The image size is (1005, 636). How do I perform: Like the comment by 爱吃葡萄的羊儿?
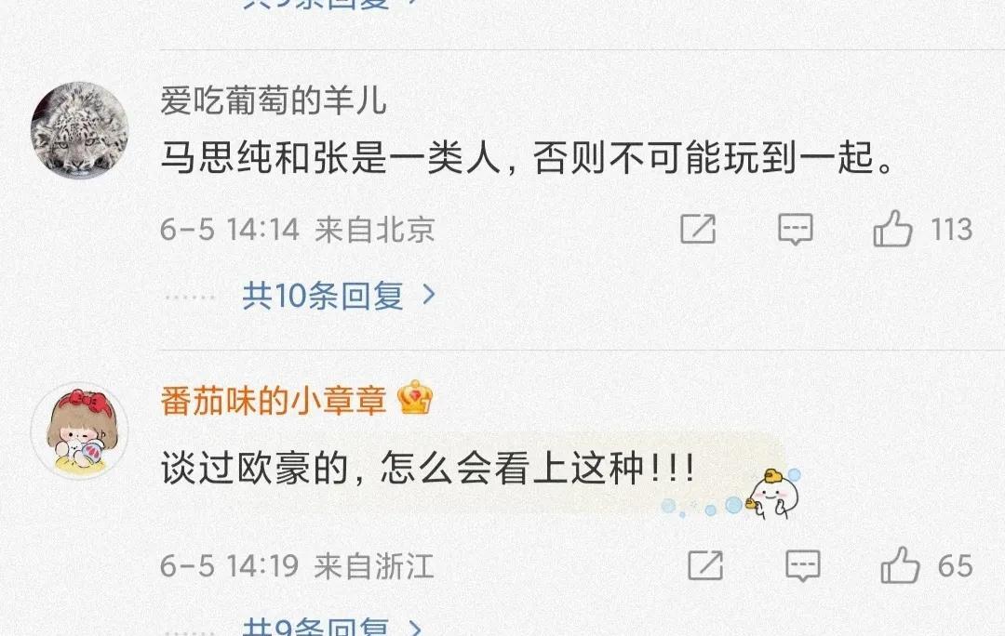click(x=892, y=229)
